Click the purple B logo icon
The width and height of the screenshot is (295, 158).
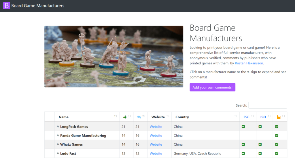7,6
